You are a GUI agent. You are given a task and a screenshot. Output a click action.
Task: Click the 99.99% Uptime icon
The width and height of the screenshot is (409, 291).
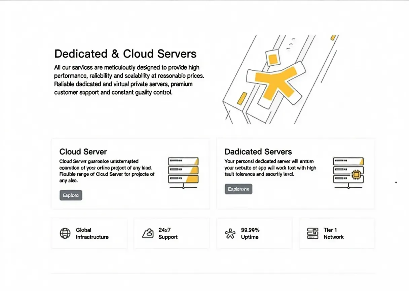coord(230,233)
